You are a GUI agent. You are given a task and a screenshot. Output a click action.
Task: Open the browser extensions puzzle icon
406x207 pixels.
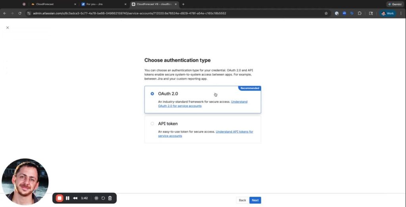coord(360,13)
